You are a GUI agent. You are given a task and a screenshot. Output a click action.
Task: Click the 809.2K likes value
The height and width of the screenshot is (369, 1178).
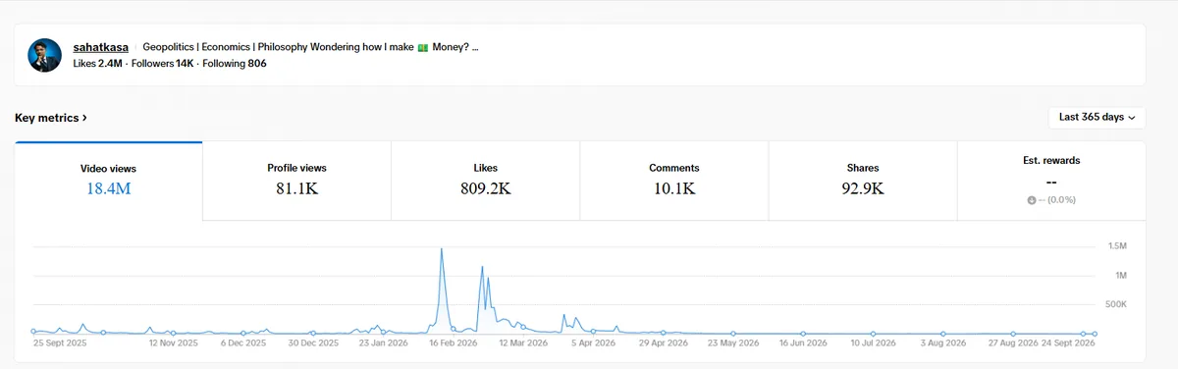(x=485, y=188)
